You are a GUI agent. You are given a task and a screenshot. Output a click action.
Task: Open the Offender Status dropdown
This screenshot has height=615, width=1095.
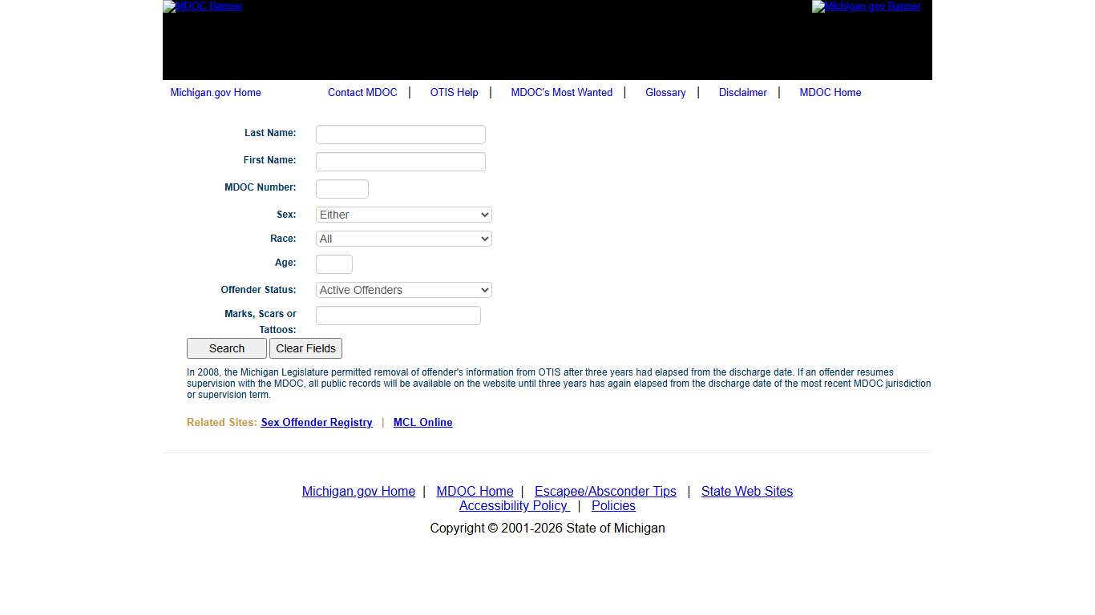403,290
